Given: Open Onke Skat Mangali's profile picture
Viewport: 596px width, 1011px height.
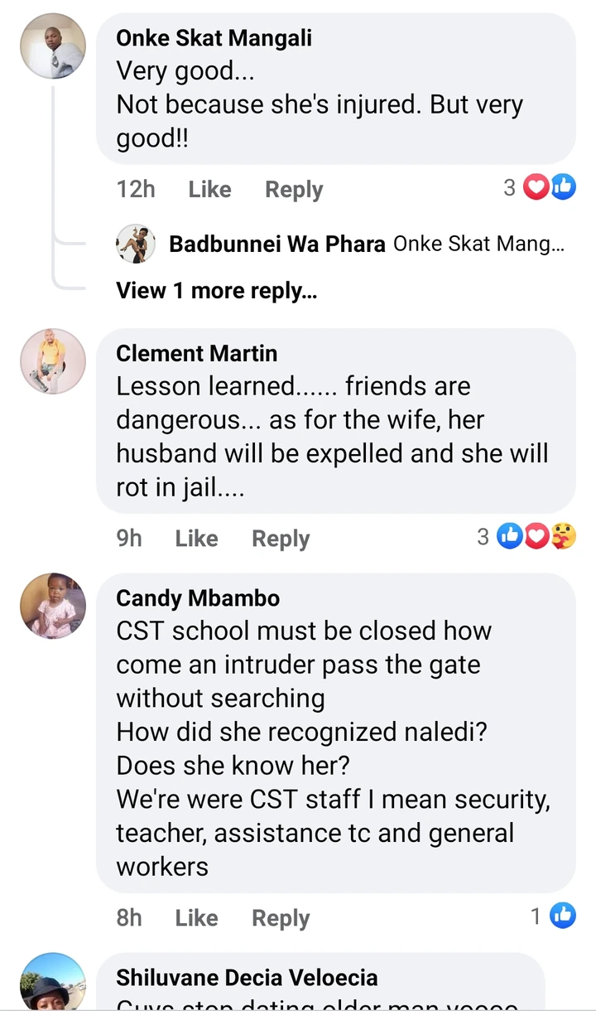Looking at the screenshot, I should click(x=53, y=46).
